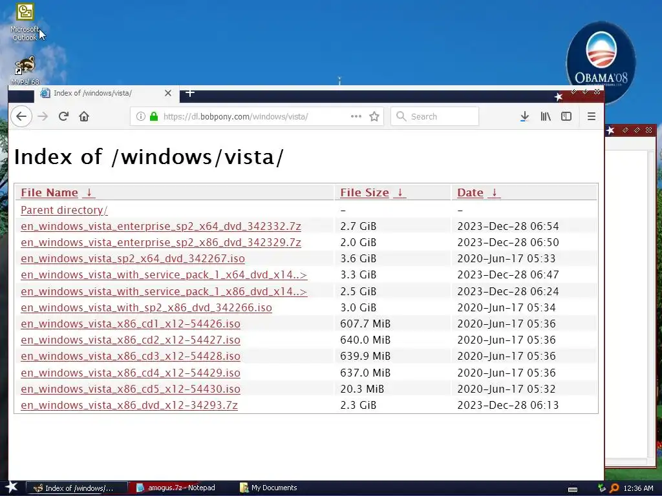Click the Index of /windows/vista/ heading
Screen dimensions: 662x496
(149, 157)
